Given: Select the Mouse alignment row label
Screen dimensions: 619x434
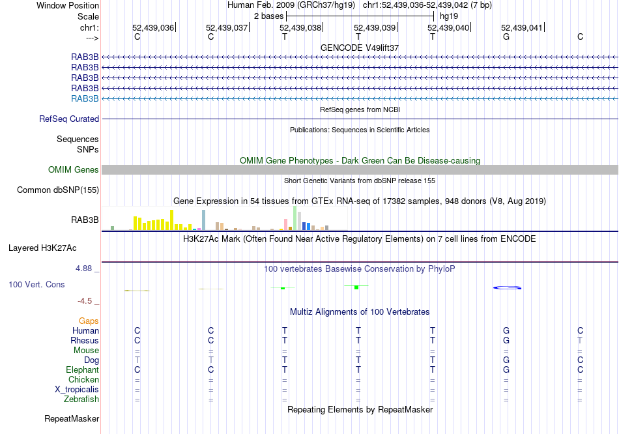Looking at the screenshot, I should tap(86, 351).
